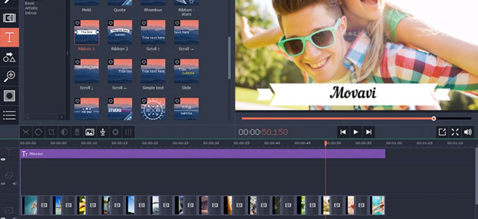Image resolution: width=478 pixels, height=219 pixels.
Task: Open the Stickers and shapes sidebar tab
Action: tap(9, 57)
